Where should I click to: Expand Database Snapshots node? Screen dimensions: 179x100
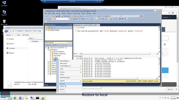pyautogui.click(x=50, y=54)
